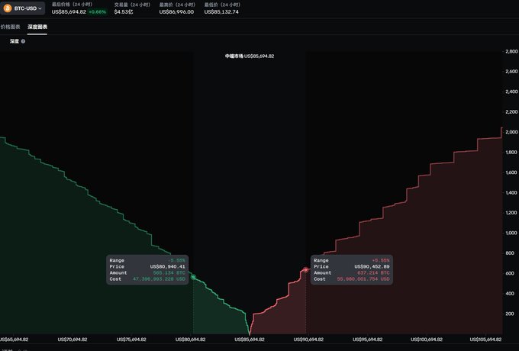
Task: Click the 深度 depth section label
Action: 15,41
